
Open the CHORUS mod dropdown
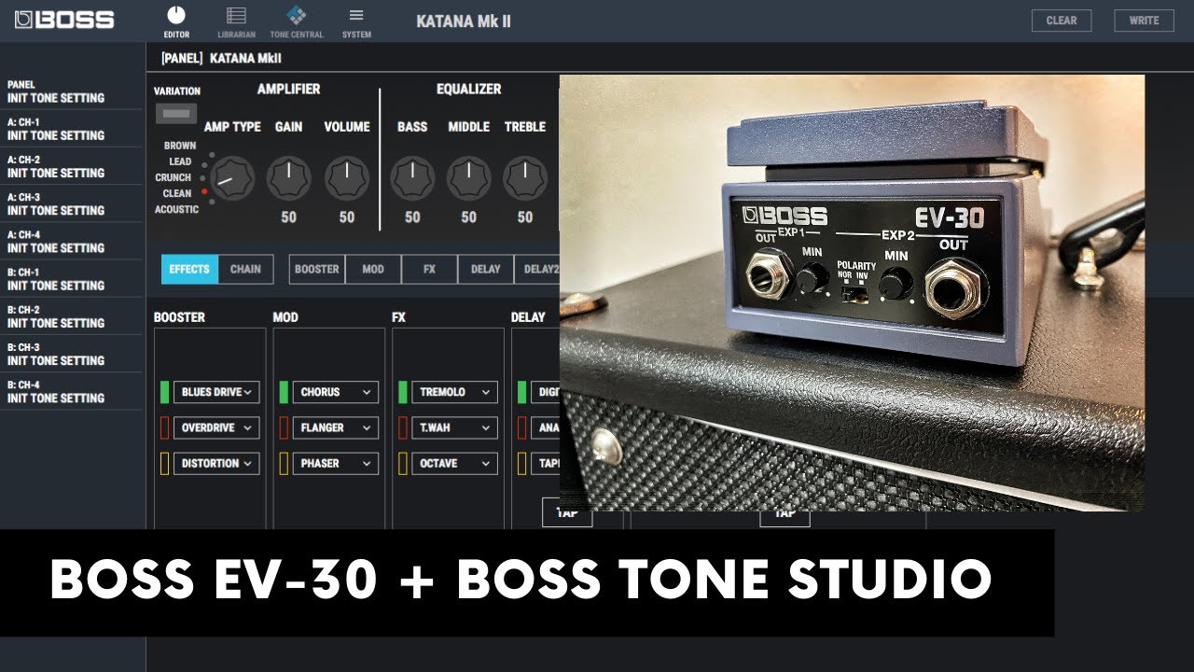point(336,392)
